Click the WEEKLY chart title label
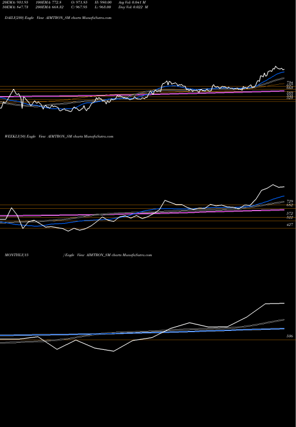The width and height of the screenshot is (296, 427). [x=59, y=136]
